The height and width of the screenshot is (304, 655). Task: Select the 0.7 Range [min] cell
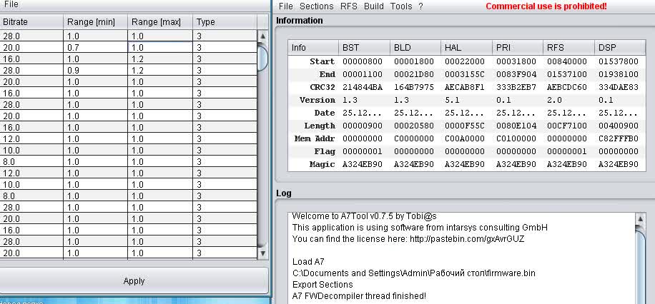tap(96, 48)
